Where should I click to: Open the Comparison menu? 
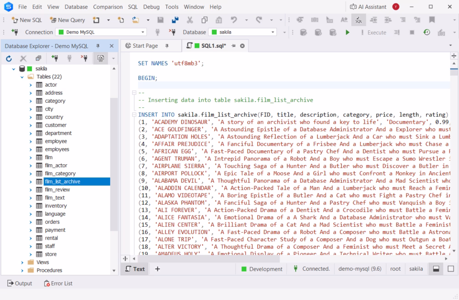[108, 7]
